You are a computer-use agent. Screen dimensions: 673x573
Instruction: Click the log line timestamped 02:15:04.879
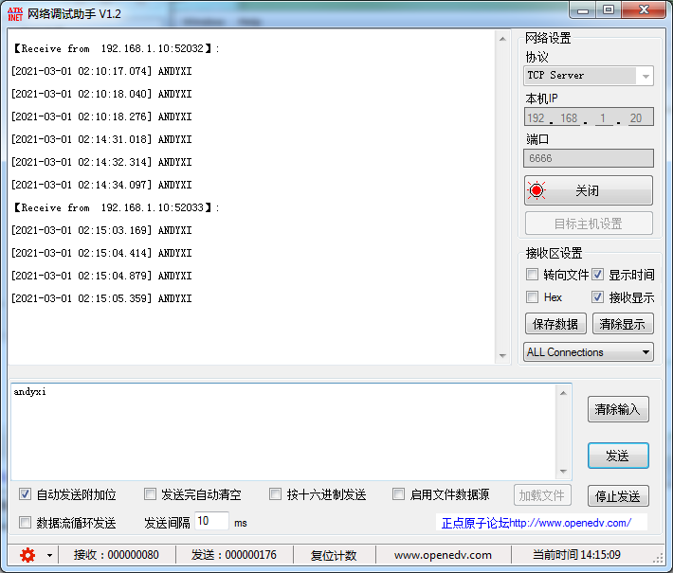pos(101,276)
